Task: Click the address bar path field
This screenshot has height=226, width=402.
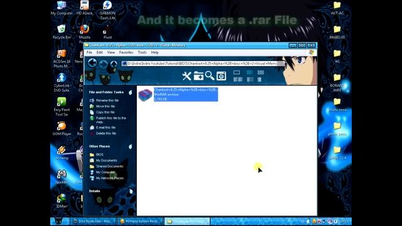Action: pyautogui.click(x=202, y=63)
